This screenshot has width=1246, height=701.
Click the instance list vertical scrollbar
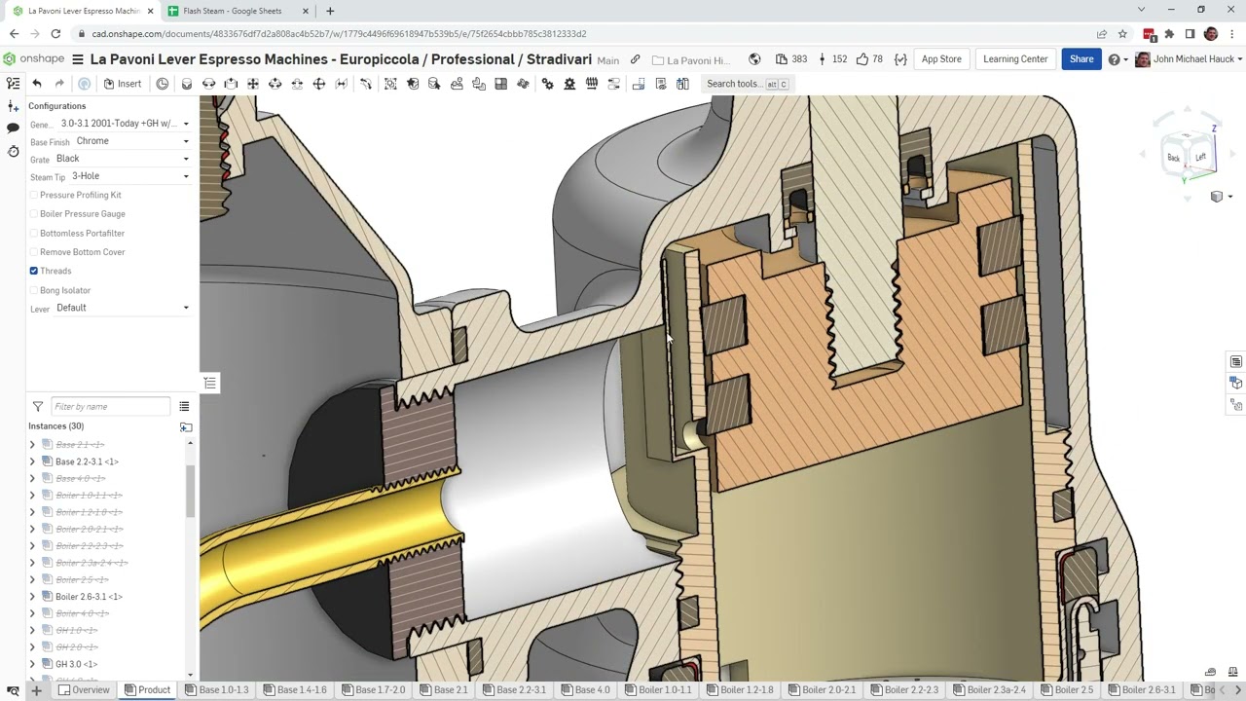[191, 492]
